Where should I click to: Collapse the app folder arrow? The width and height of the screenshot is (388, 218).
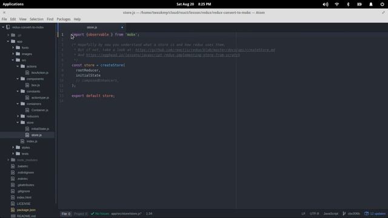coord(8,41)
